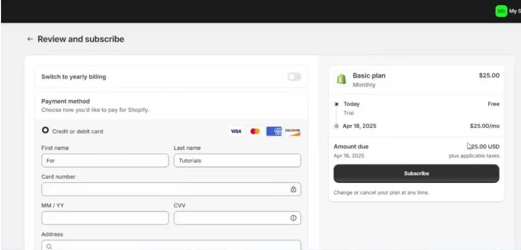The width and height of the screenshot is (521, 250).
Task: Click the search icon in Address field
Action: [49, 246]
